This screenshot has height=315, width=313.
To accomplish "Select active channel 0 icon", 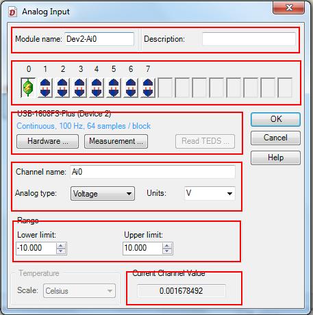I will [28, 88].
